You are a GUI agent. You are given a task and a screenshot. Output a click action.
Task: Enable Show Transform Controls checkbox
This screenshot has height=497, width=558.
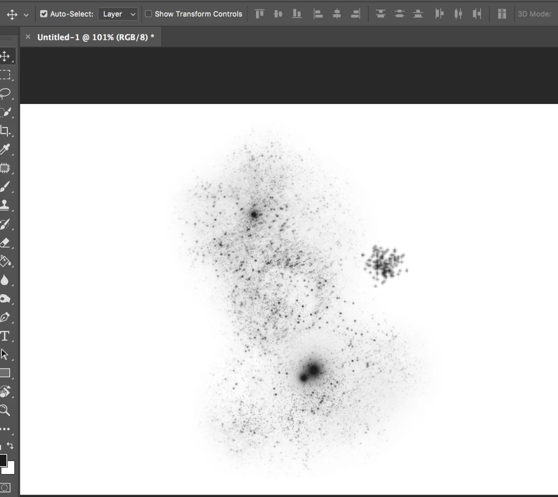pos(148,14)
